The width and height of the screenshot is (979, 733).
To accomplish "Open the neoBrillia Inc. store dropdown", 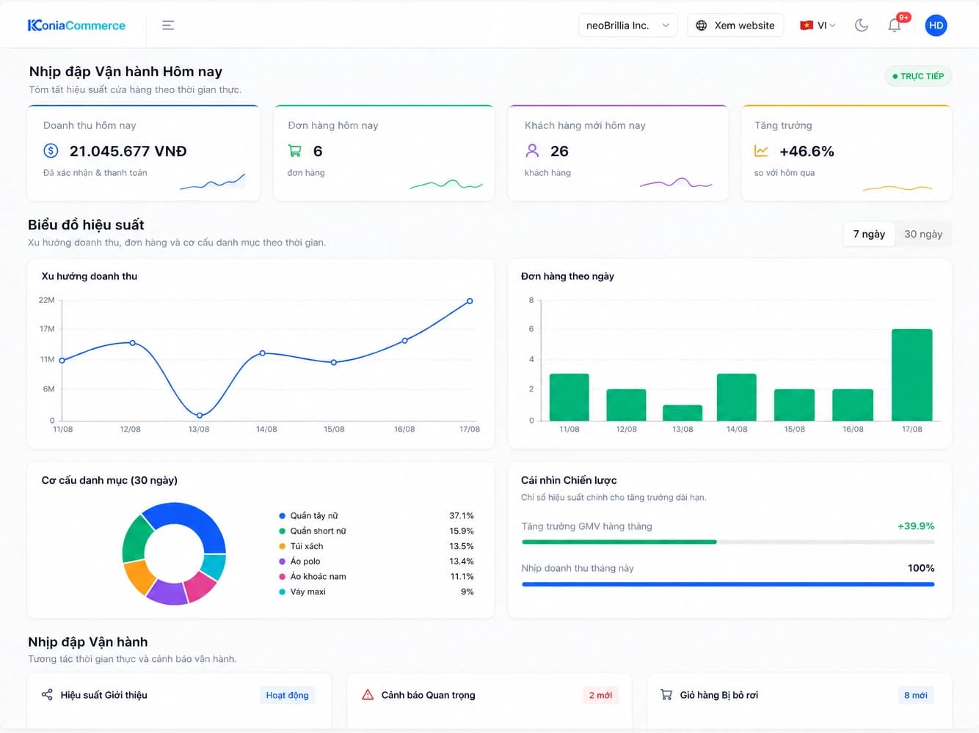I will pos(627,25).
